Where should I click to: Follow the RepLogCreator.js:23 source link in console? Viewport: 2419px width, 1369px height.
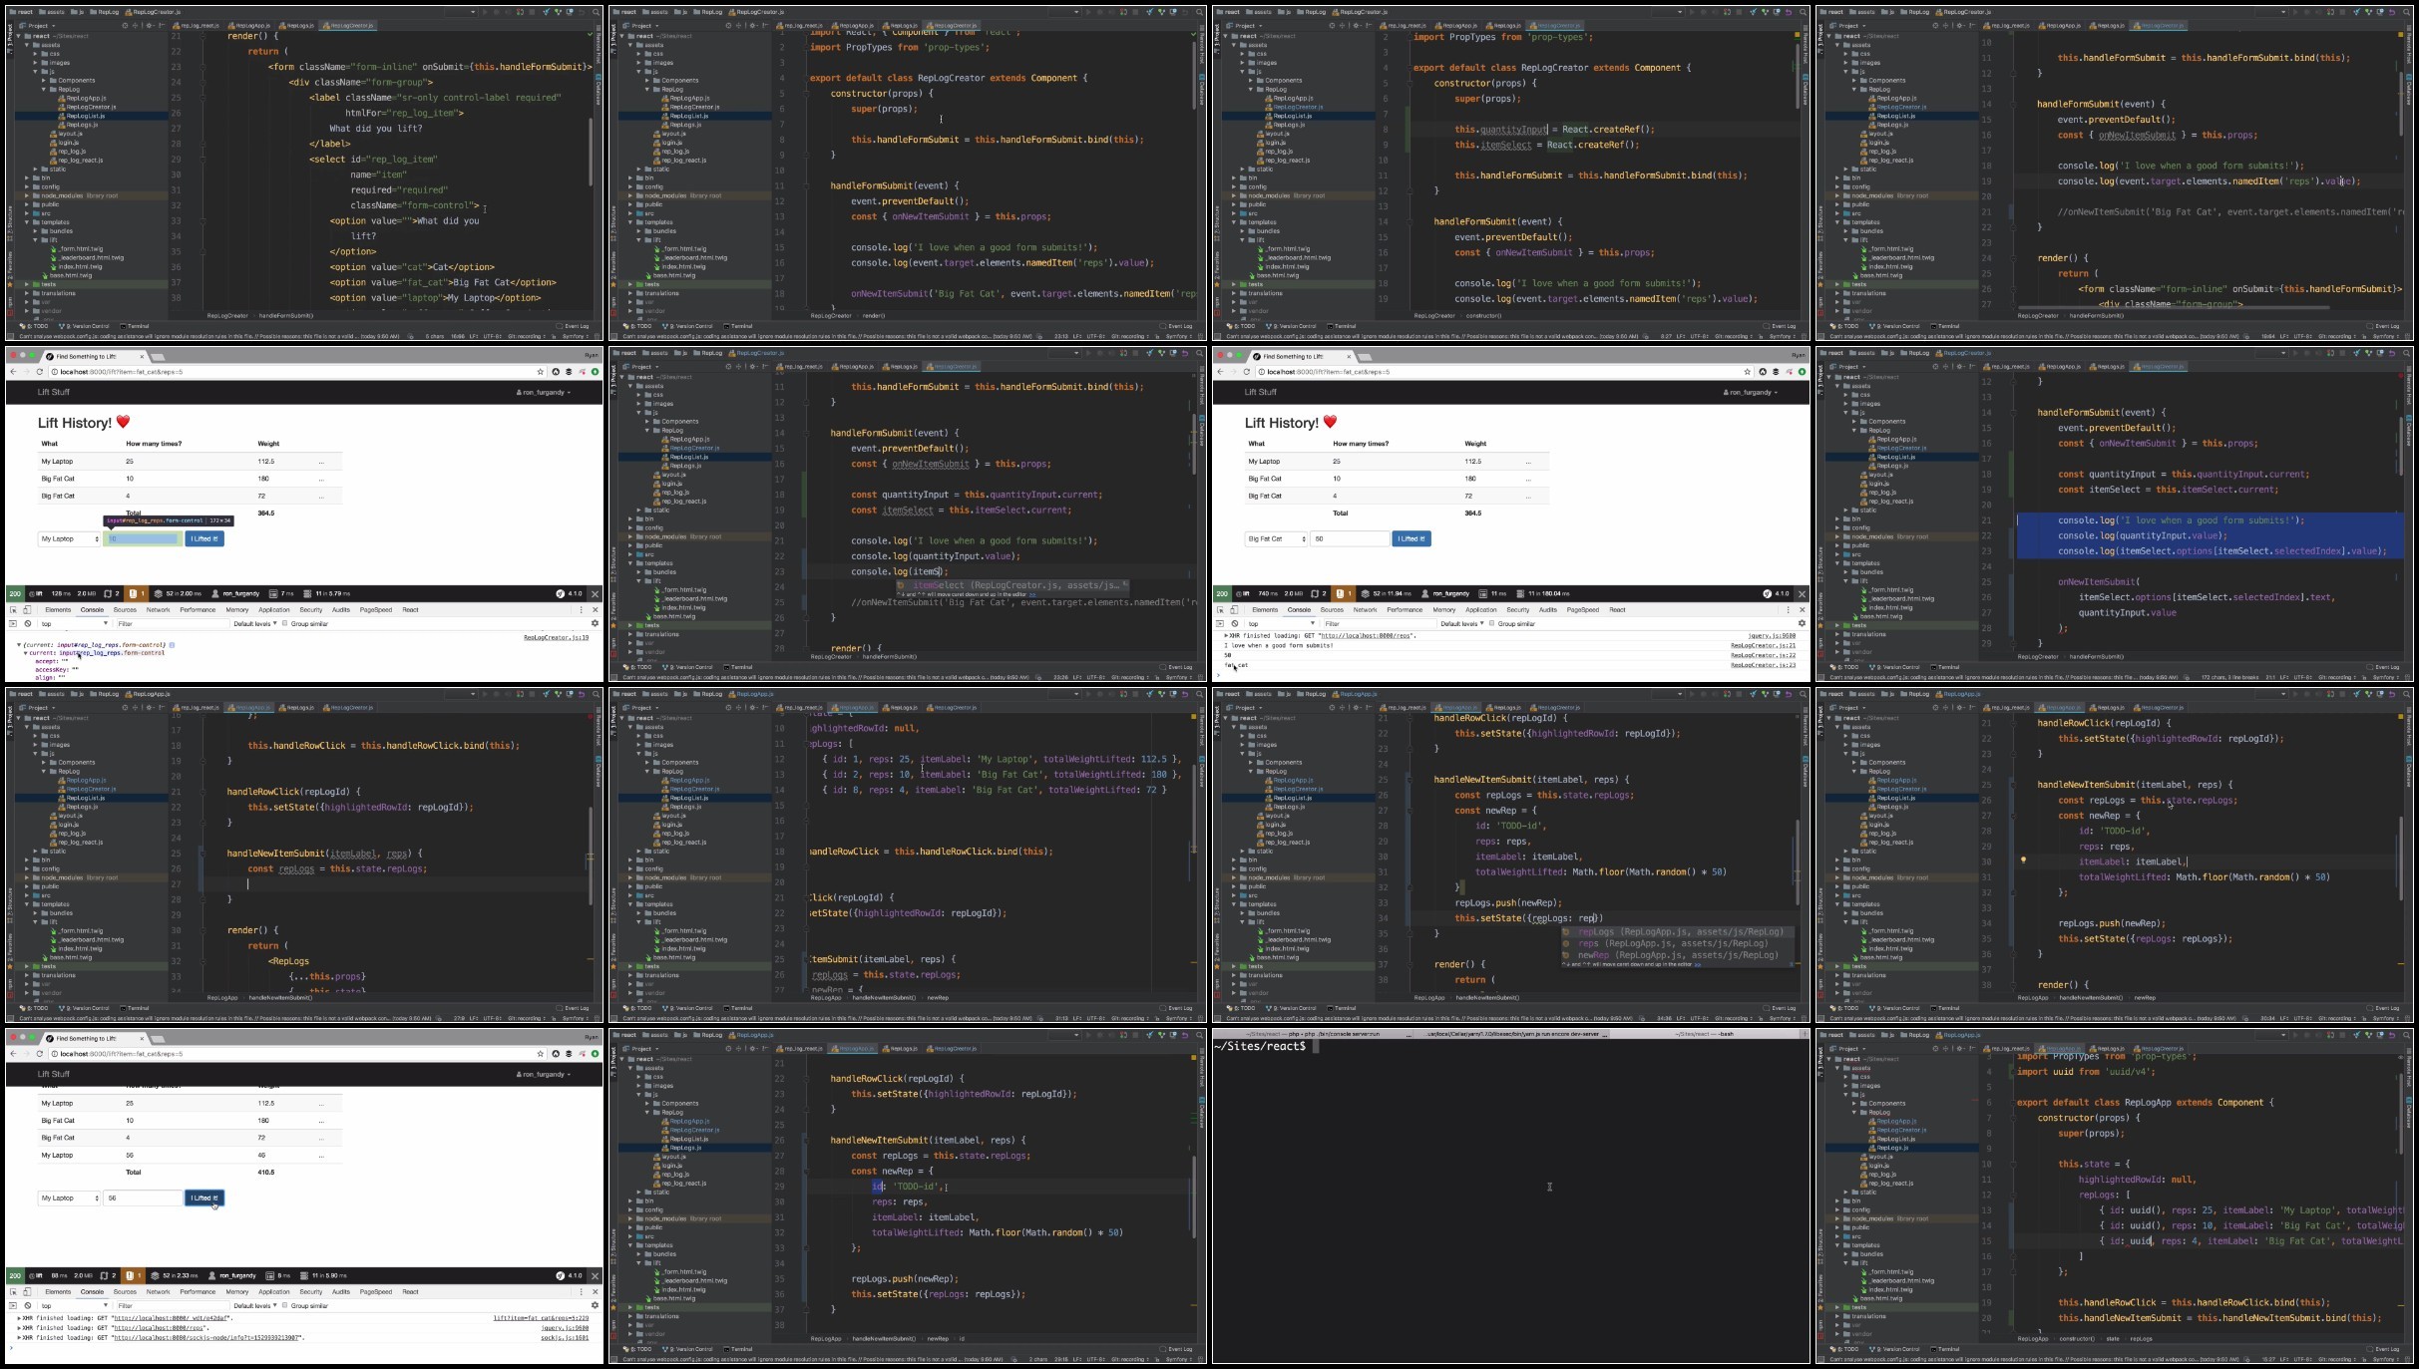coord(1763,664)
